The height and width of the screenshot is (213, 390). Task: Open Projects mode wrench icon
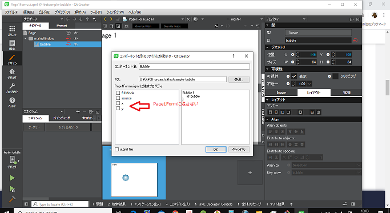(x=12, y=86)
